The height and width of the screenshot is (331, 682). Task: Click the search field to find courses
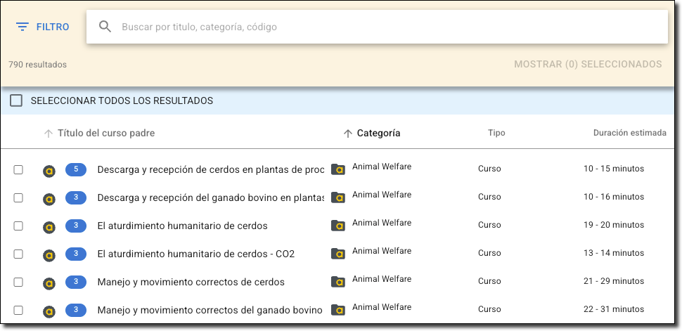tap(387, 27)
